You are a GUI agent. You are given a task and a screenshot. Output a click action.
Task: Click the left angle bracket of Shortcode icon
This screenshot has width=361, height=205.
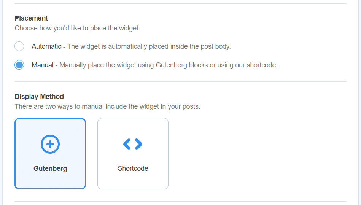click(x=127, y=144)
